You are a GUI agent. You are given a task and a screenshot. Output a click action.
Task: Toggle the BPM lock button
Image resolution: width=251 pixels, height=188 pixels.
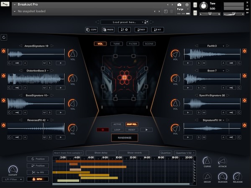click(x=38, y=179)
